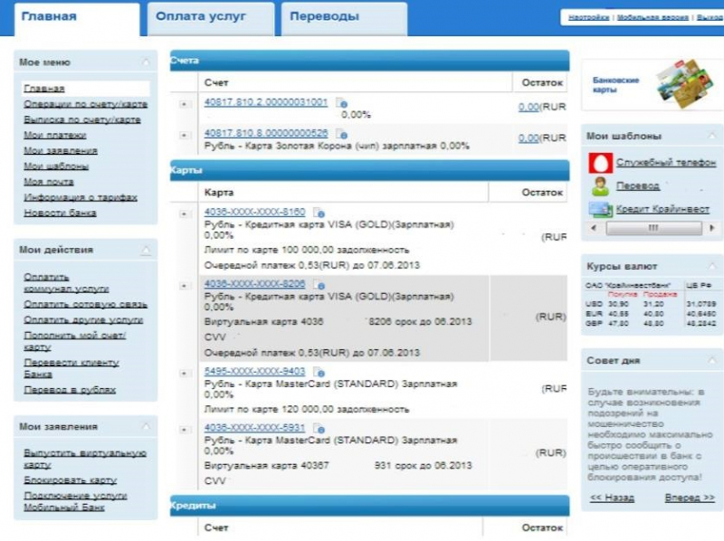The height and width of the screenshot is (541, 724).
Task: Switch to the Главная tab
Action: (x=77, y=19)
